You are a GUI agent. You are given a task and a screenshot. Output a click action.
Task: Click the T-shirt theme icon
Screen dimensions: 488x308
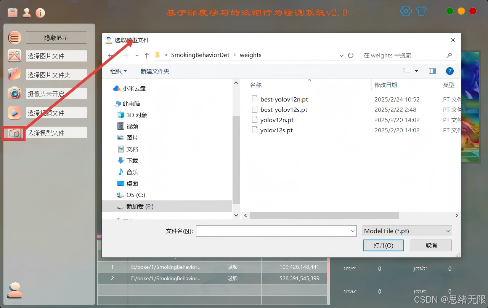pos(421,11)
